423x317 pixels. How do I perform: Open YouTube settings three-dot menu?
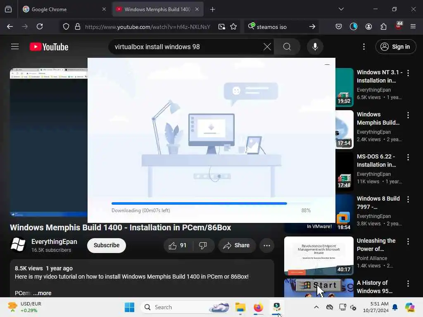click(364, 47)
